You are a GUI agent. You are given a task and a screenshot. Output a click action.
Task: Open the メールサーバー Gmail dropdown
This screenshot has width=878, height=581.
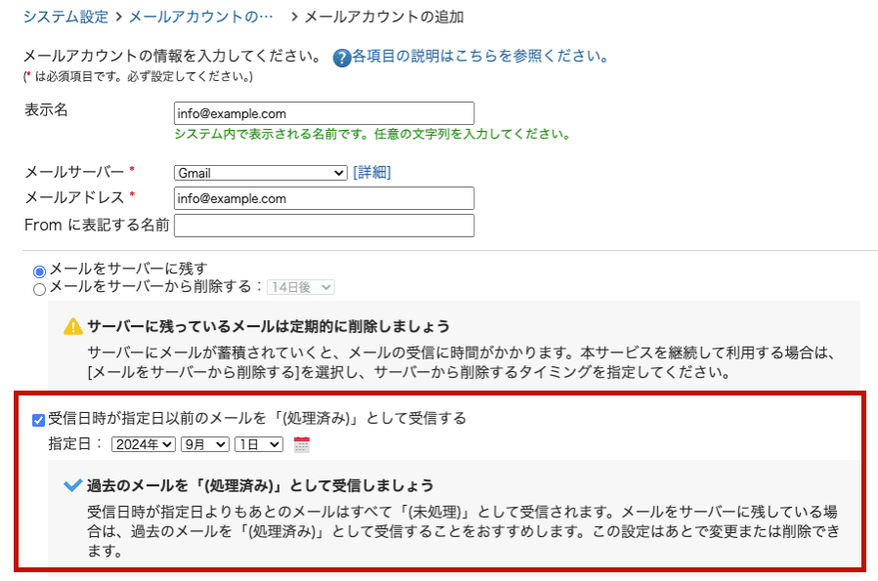pos(259,172)
